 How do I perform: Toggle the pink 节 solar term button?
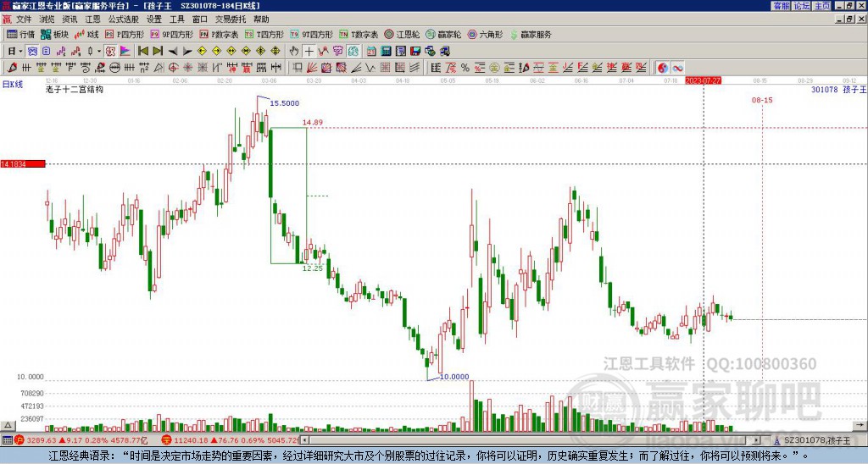(x=337, y=51)
